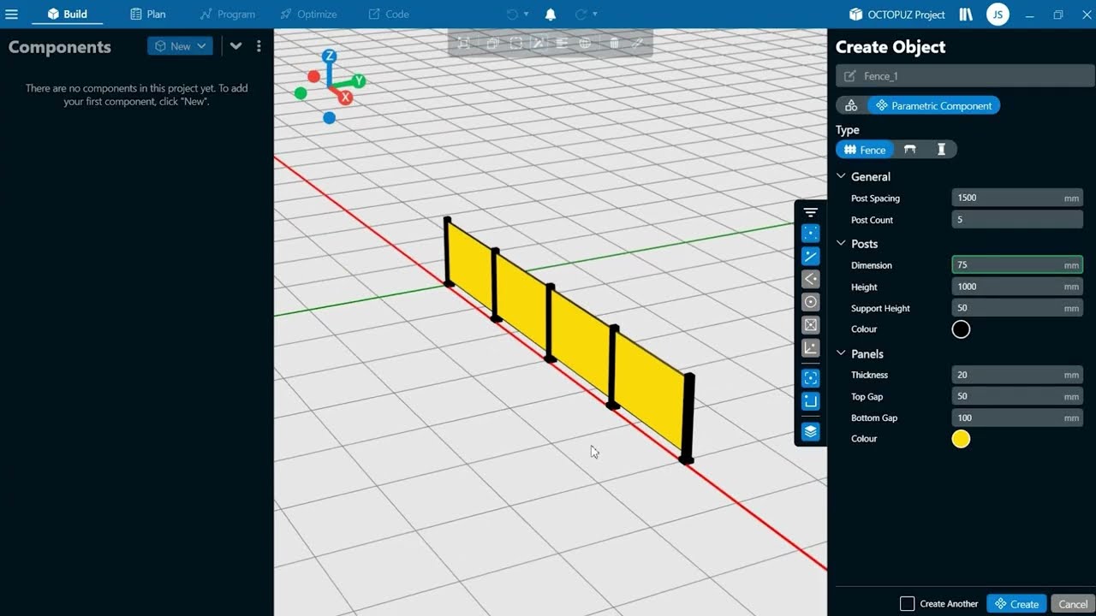Viewport: 1096px width, 616px height.
Task: Collapse the Panels section
Action: tap(841, 353)
